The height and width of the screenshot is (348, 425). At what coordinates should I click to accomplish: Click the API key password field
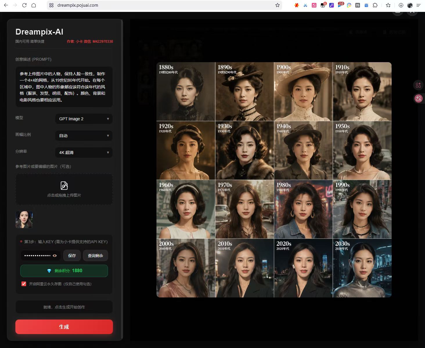41,256
